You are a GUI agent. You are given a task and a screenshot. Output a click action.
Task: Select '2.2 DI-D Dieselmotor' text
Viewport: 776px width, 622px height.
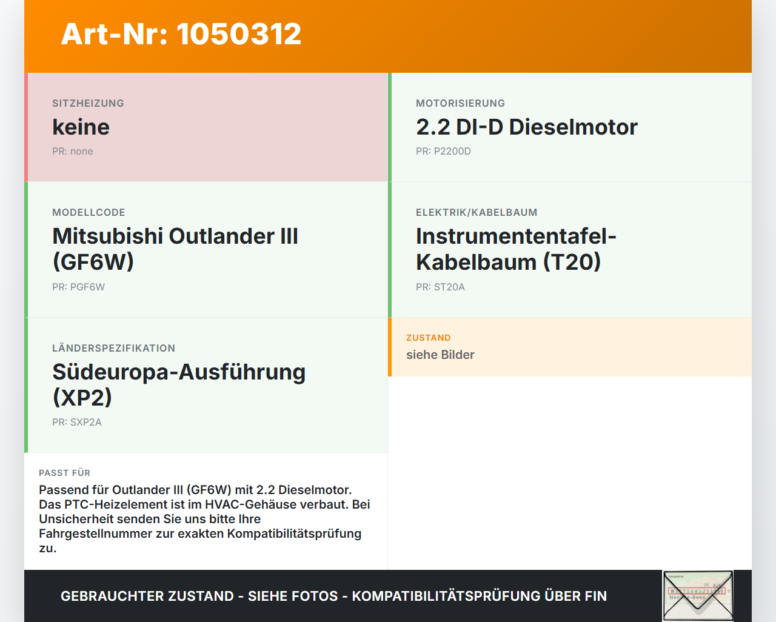(527, 127)
